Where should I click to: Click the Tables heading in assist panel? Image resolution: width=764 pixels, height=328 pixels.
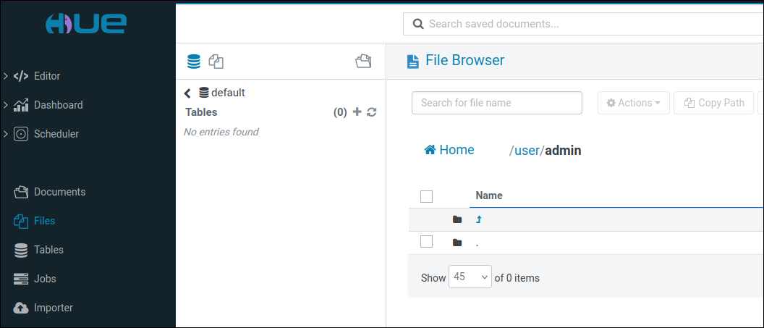tap(201, 112)
